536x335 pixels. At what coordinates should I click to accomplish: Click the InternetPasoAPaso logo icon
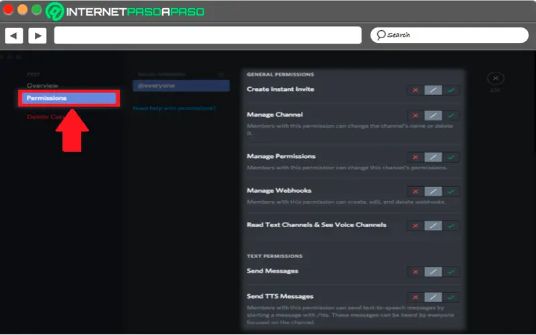(55, 11)
